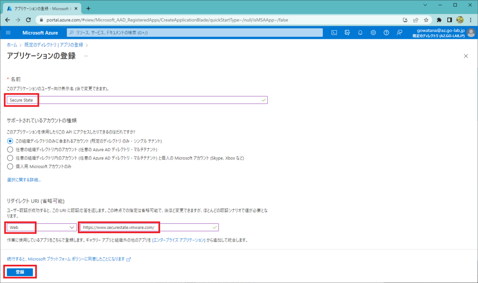
Task: Click the tab search chevron in the title bar
Action: pyautogui.click(x=426, y=5)
